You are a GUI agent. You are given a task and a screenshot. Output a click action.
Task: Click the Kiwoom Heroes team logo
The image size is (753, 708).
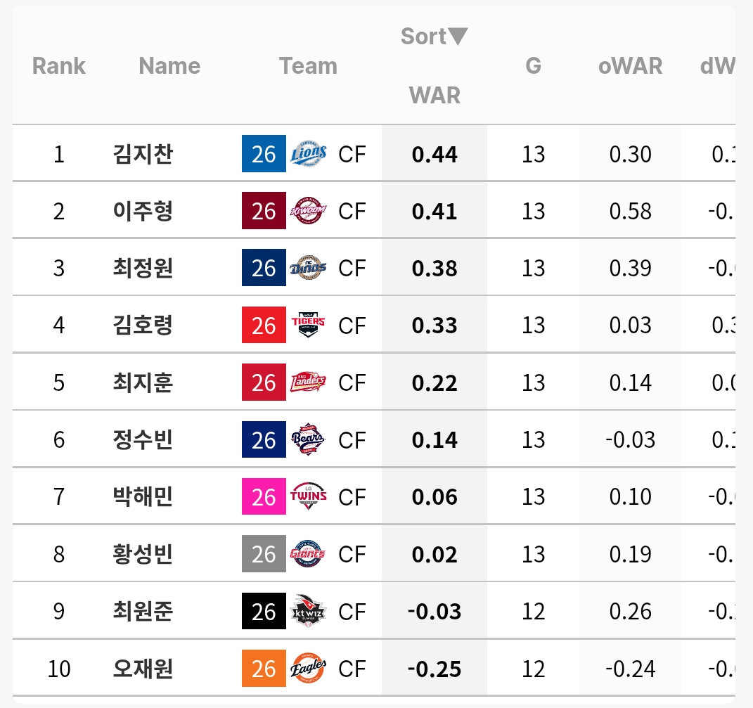309,211
